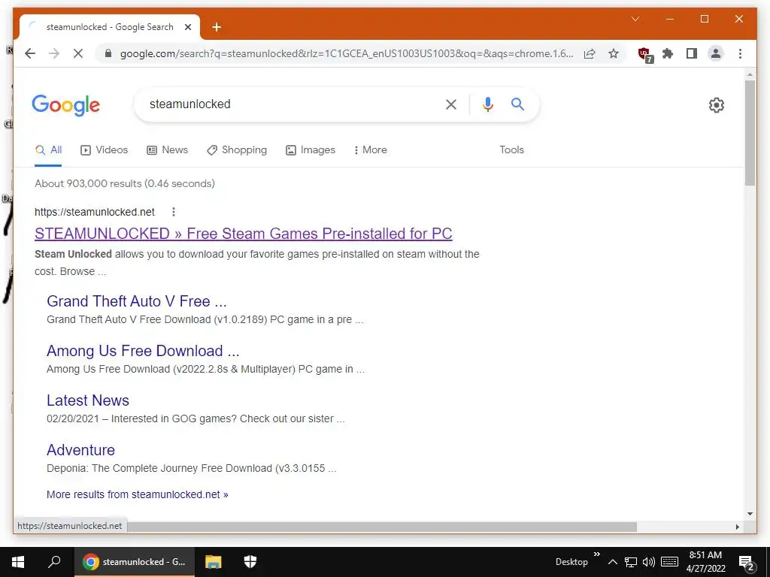Click the padlock site info icon
The height and width of the screenshot is (577, 770).
tap(108, 53)
